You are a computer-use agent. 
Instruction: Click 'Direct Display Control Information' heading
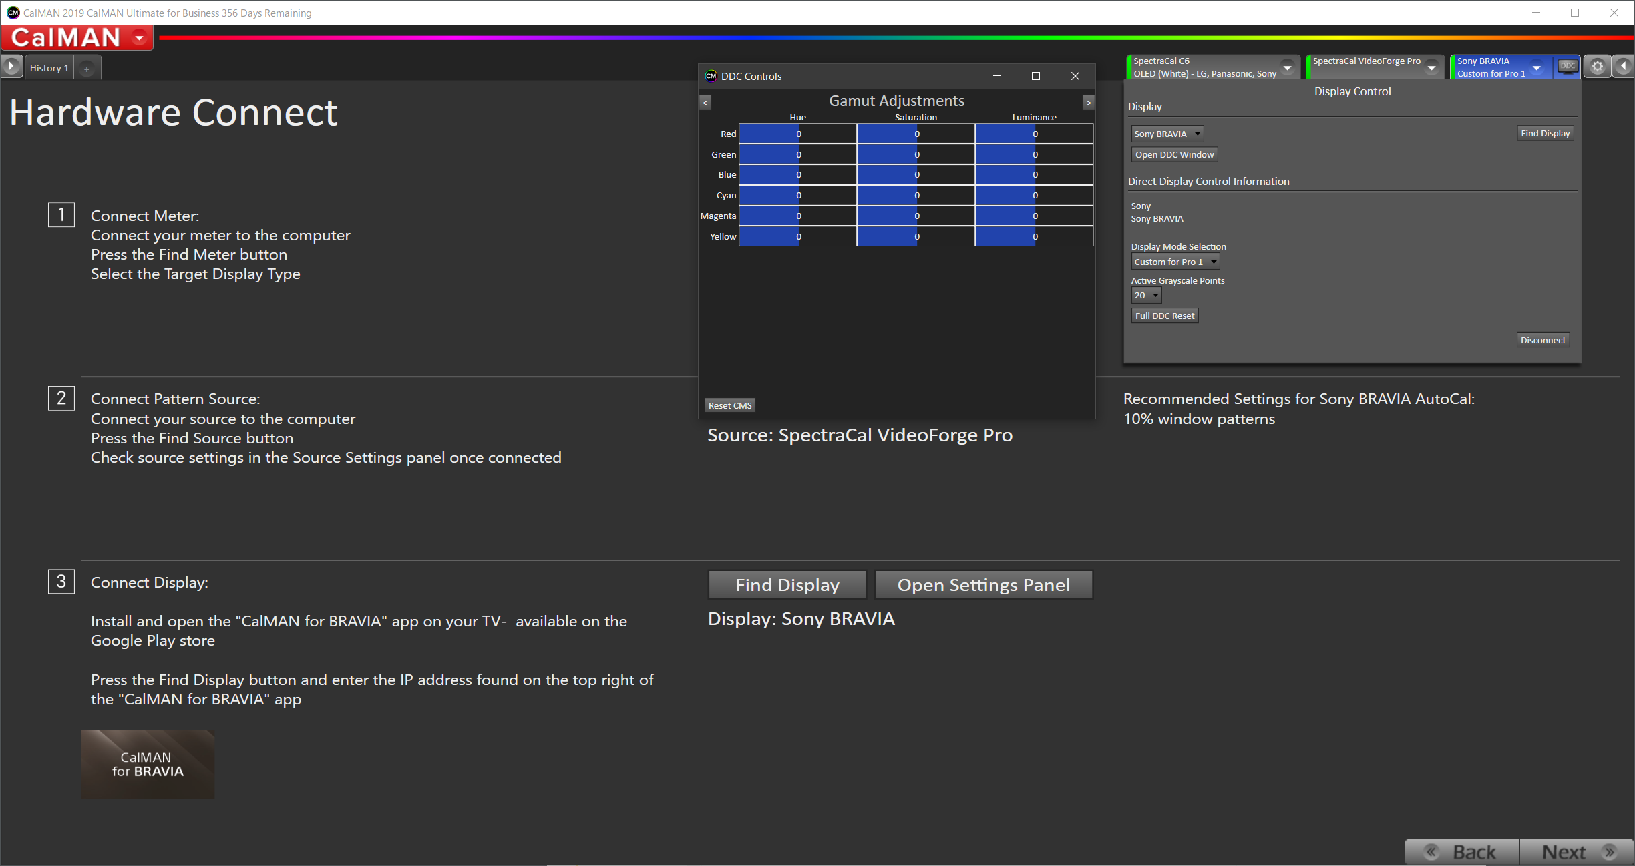pos(1208,182)
